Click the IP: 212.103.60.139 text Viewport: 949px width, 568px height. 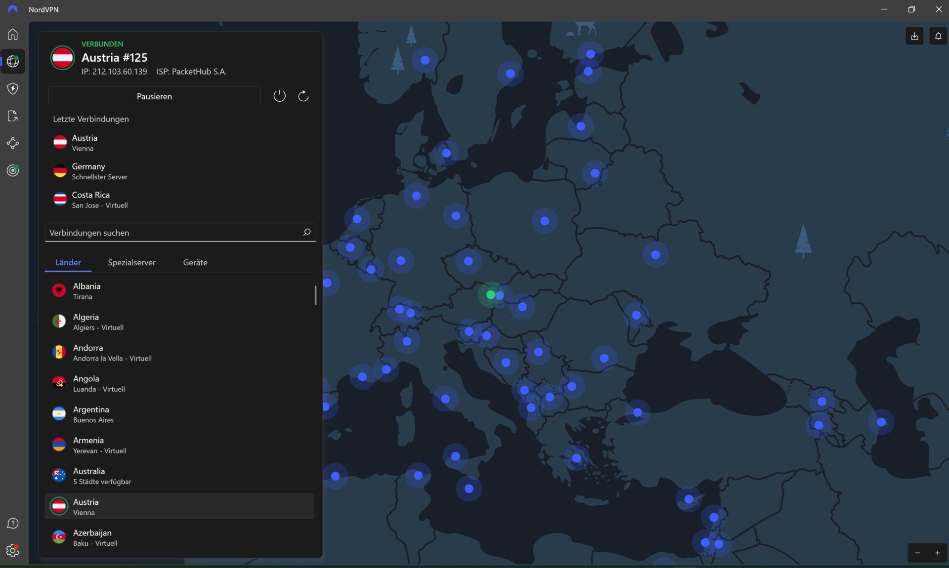[114, 72]
